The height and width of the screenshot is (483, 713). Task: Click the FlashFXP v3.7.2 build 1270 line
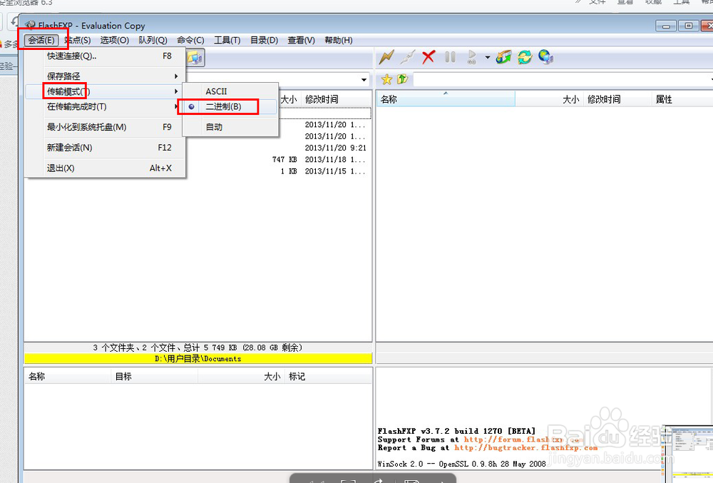coord(456,431)
